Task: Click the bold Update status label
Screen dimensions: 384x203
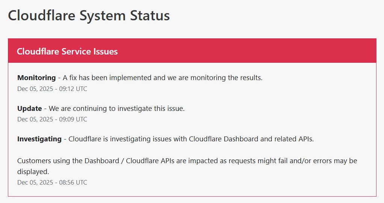Action: click(x=29, y=108)
